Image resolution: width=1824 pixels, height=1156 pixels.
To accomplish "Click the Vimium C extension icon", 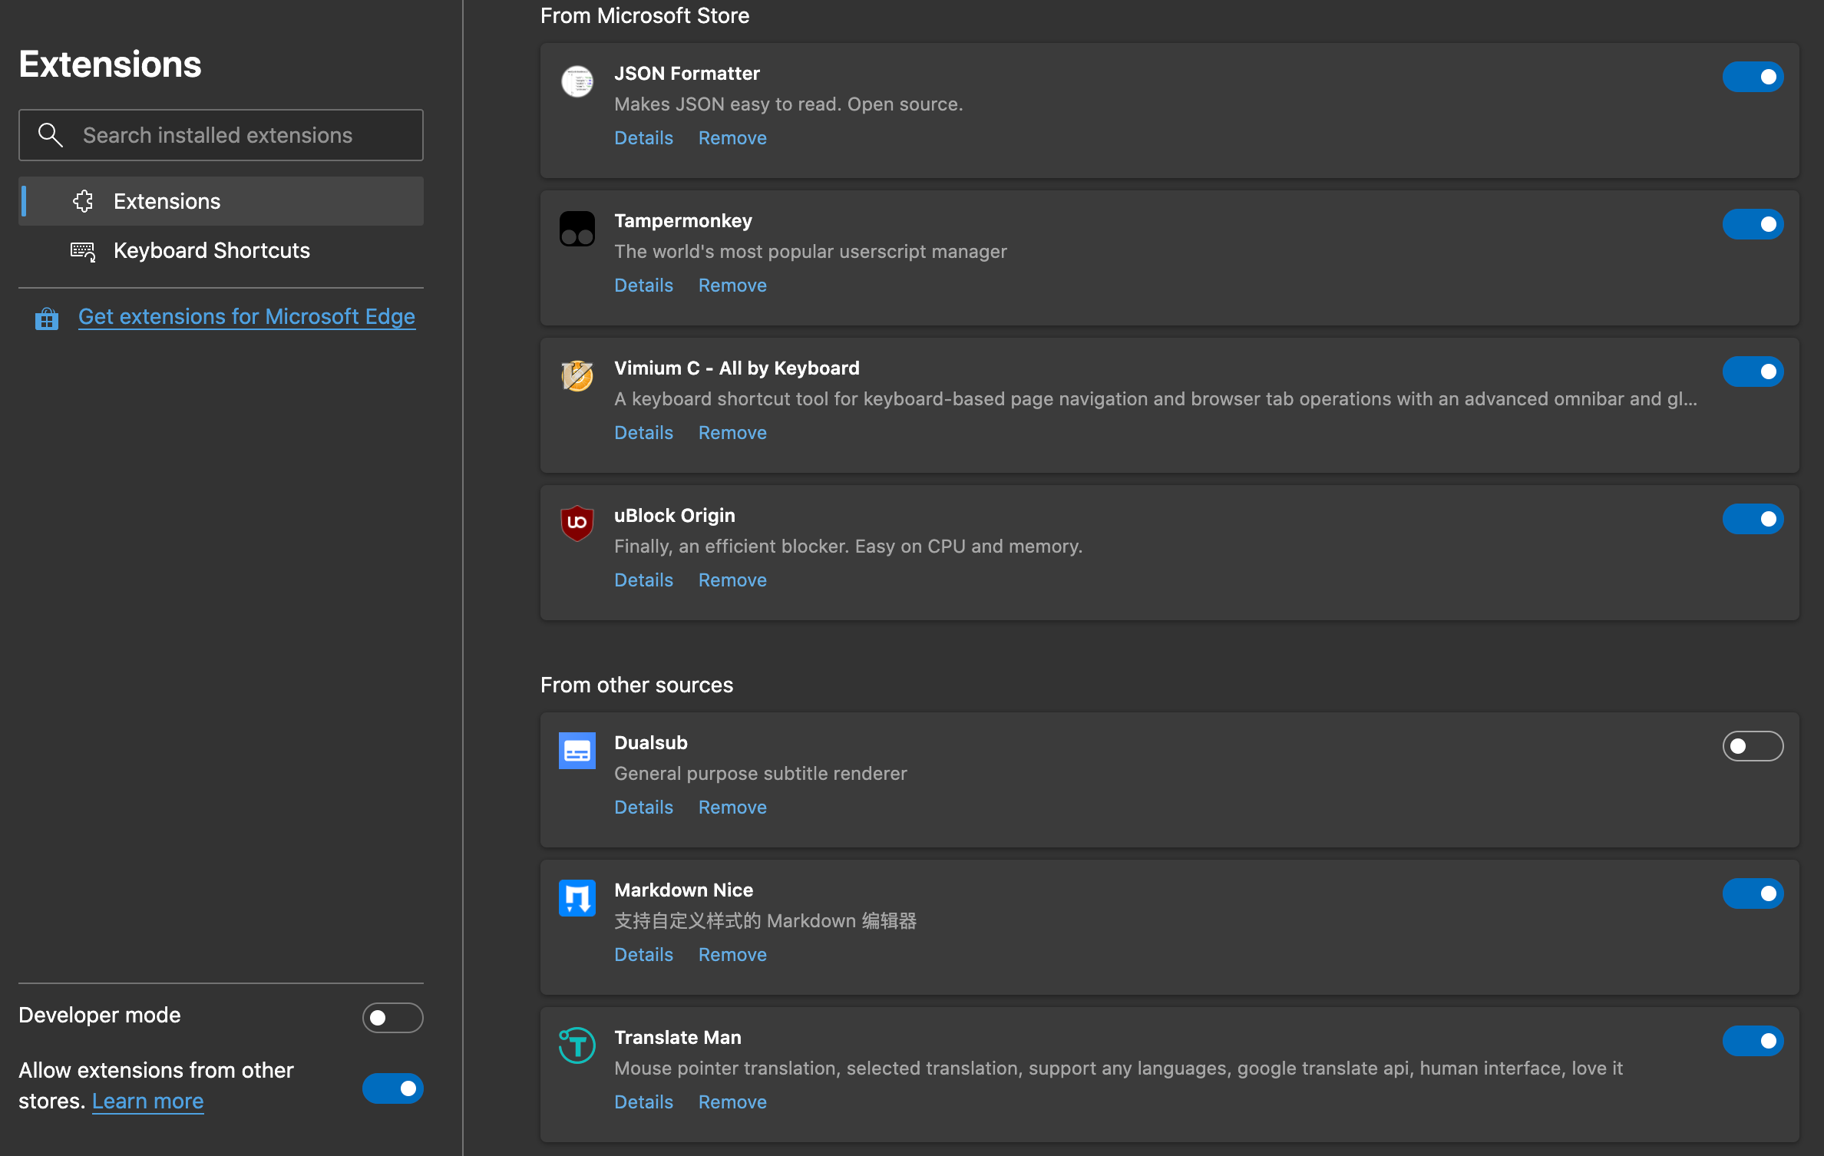I will 577,376.
